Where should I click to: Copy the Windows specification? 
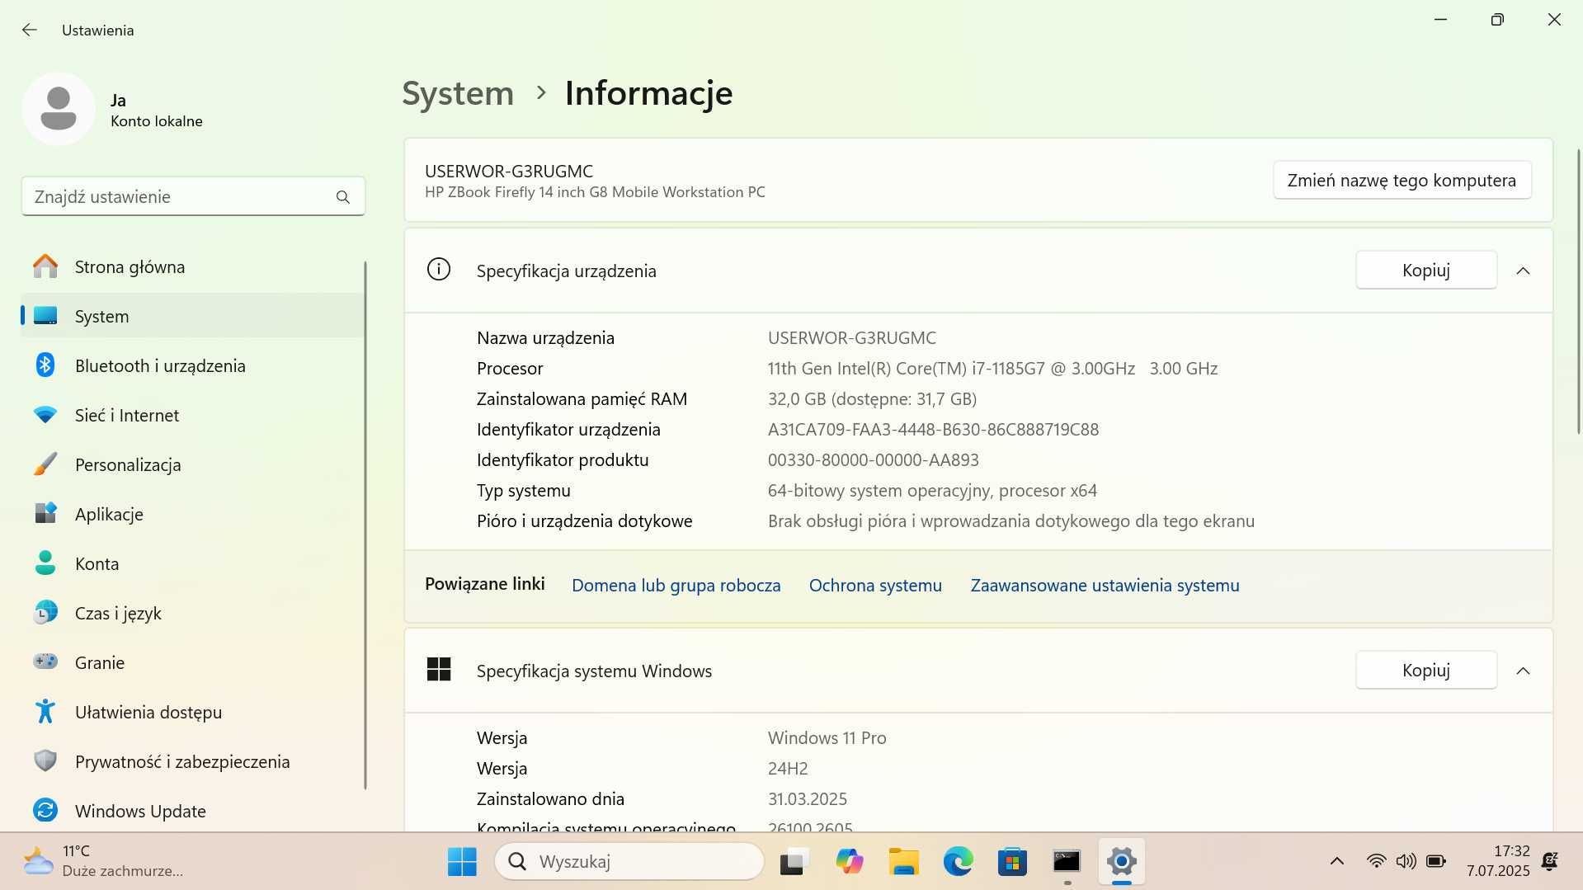[x=1425, y=670]
